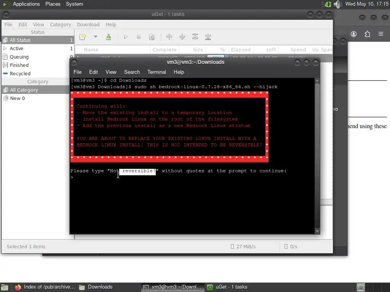Click the move up icon in uGet toolbar
This screenshot has height=292, width=390.
point(169,37)
